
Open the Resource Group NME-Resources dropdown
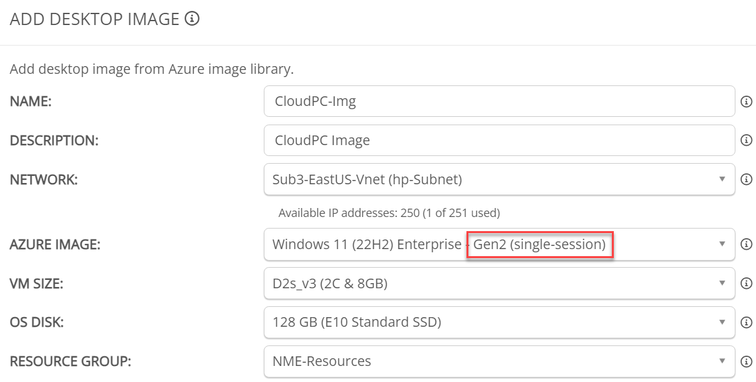click(x=499, y=361)
